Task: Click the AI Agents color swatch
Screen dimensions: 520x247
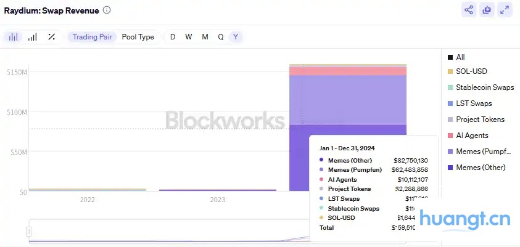Action: 450,136
